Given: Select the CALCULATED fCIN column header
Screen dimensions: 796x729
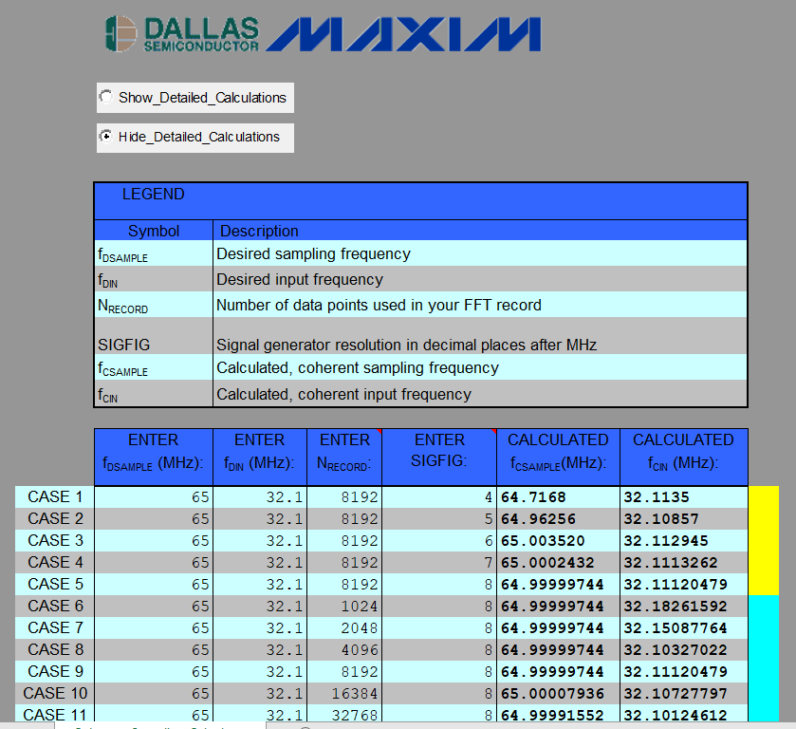Looking at the screenshot, I should (683, 457).
